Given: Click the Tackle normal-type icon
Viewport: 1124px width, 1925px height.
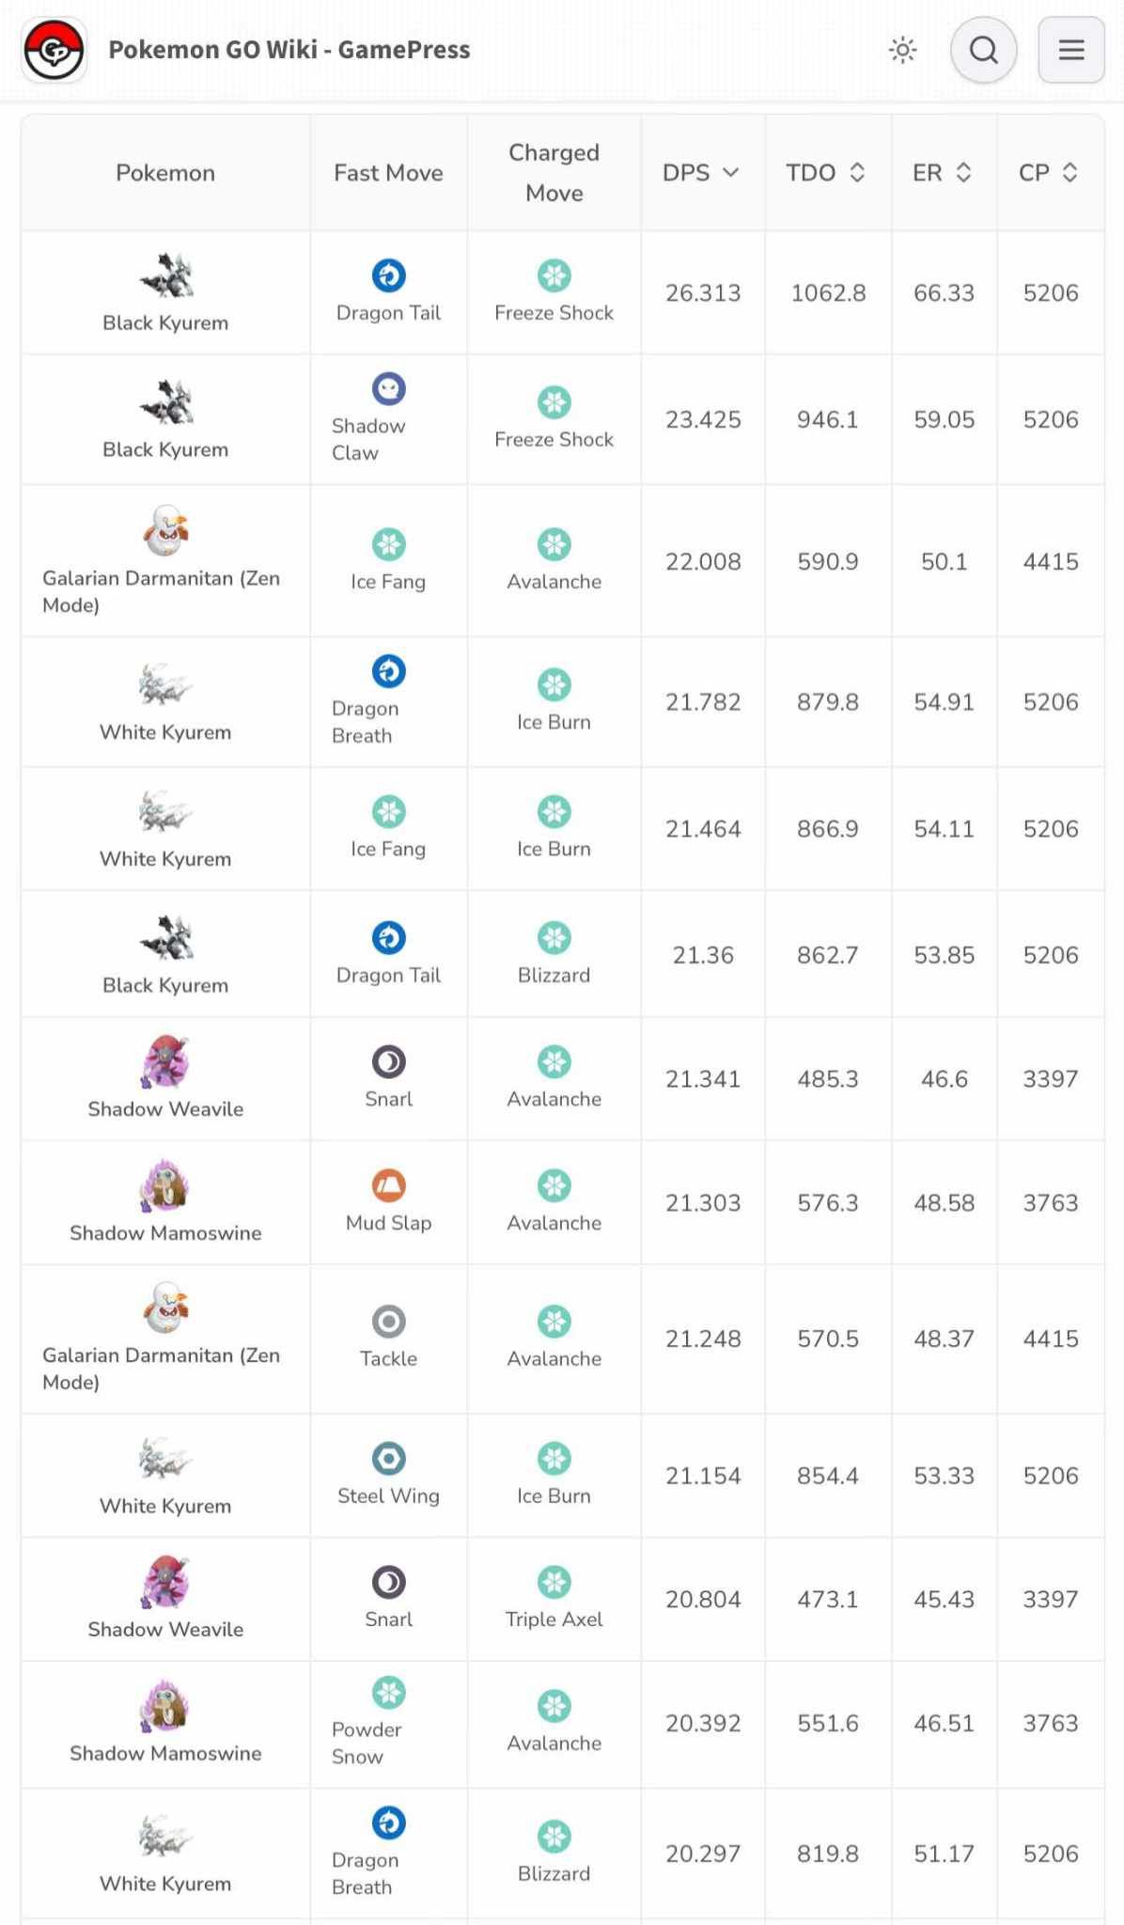Looking at the screenshot, I should click(x=388, y=1322).
